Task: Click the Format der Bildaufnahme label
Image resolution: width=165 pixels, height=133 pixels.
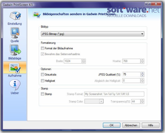Action: [59, 48]
